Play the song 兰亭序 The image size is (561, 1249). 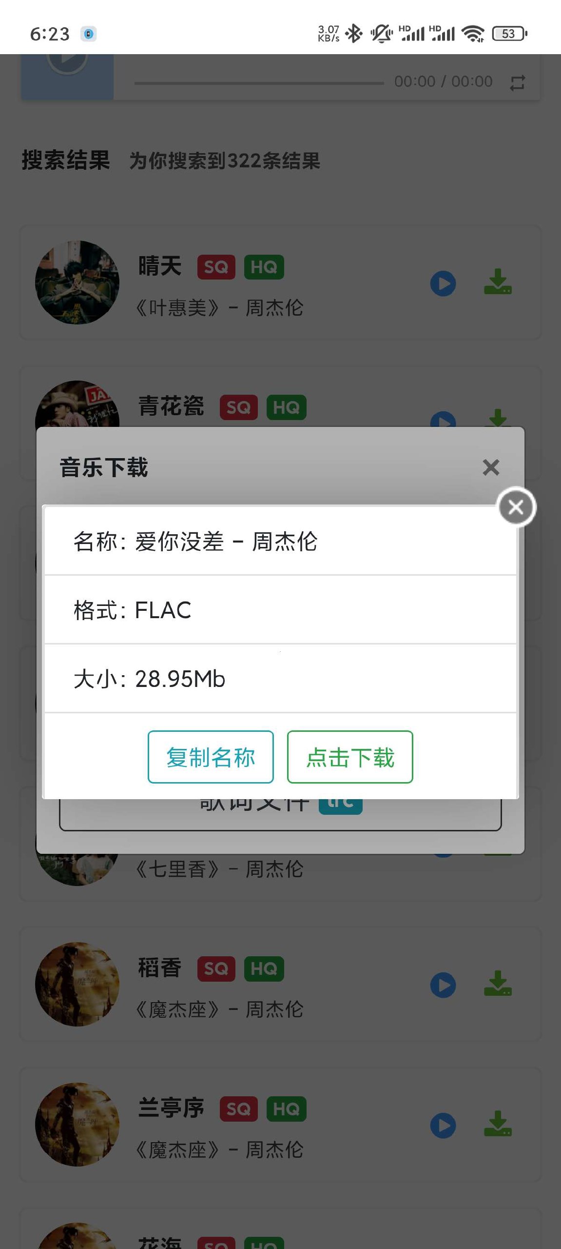point(443,1126)
